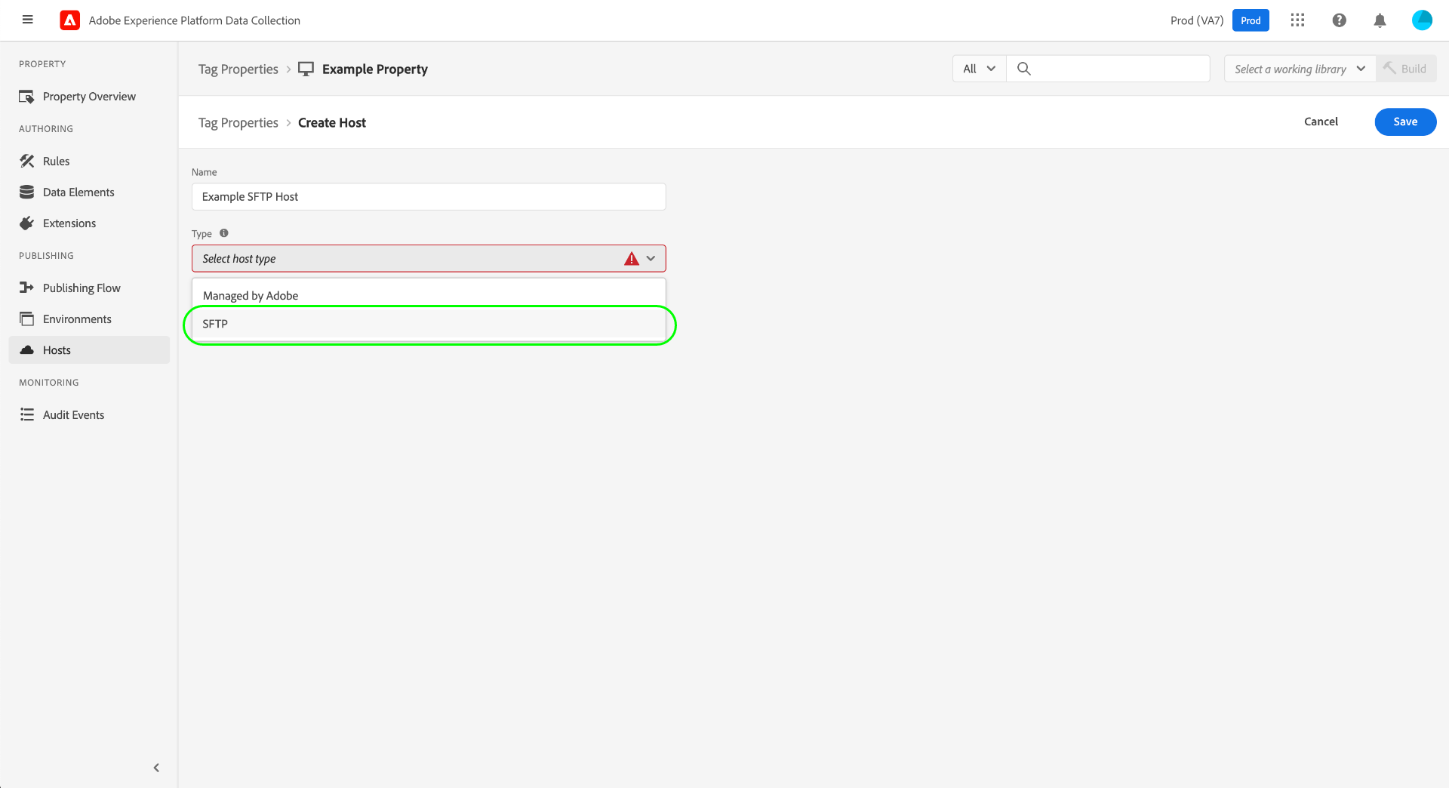This screenshot has height=788, width=1449.
Task: Open the Rules section
Action: click(x=27, y=161)
